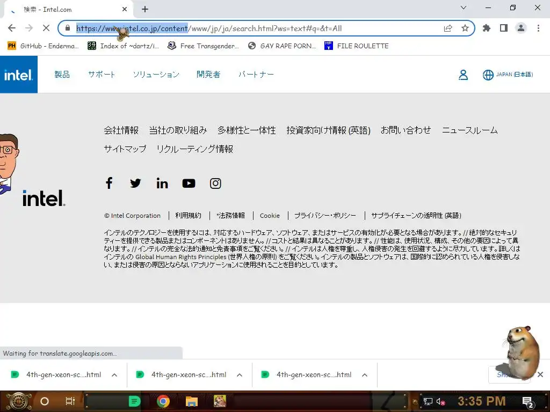
Task: Open the notification center icon
Action: click(527, 402)
